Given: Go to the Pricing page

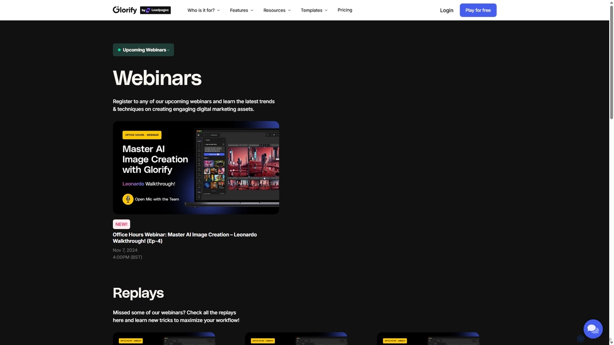Looking at the screenshot, I should point(345,10).
